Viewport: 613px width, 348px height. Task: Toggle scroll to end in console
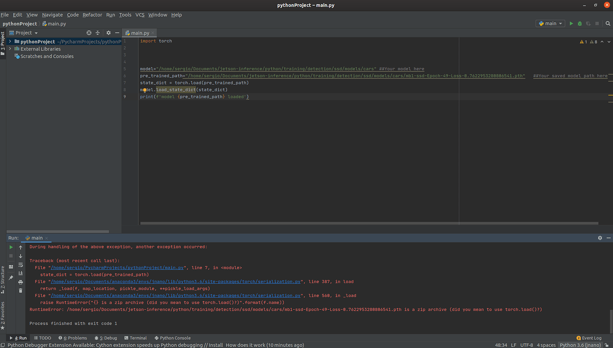(20, 273)
